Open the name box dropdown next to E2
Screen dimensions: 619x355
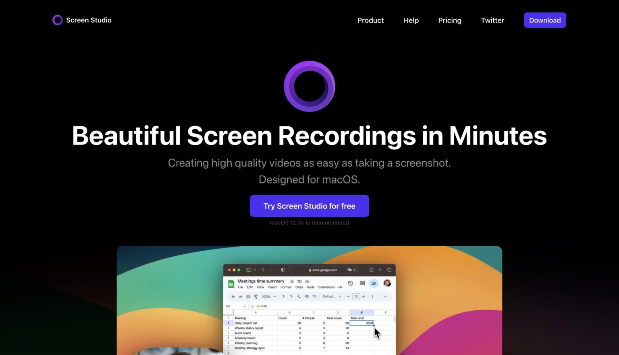[x=245, y=306]
